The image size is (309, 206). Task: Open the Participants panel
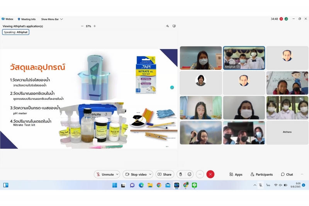261,174
